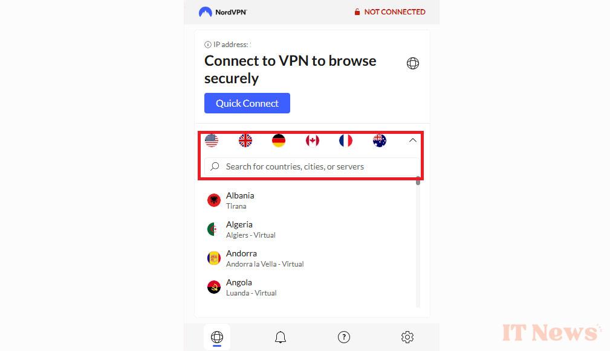Click the IP address info icon
The image size is (610, 351).
tap(208, 45)
